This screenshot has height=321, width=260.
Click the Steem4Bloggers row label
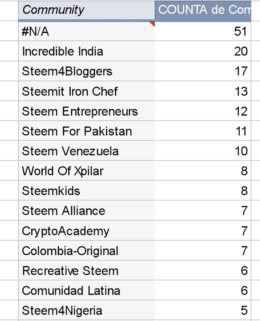(x=86, y=72)
